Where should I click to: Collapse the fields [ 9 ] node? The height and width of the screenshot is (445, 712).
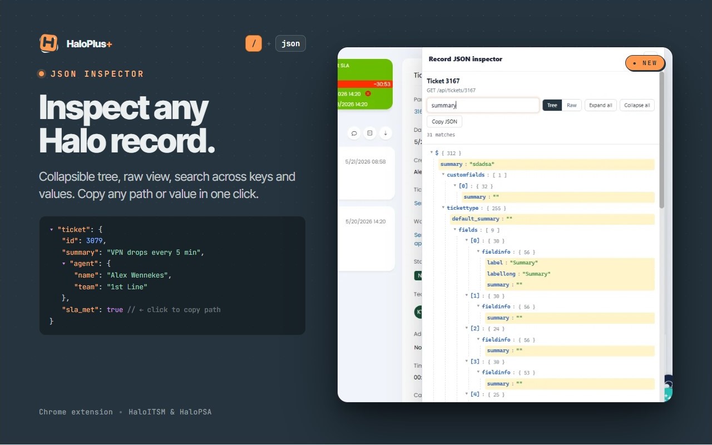[x=455, y=230]
